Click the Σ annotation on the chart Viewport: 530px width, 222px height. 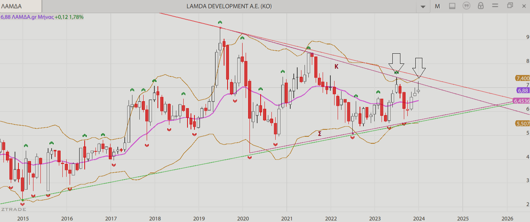pyautogui.click(x=320, y=133)
